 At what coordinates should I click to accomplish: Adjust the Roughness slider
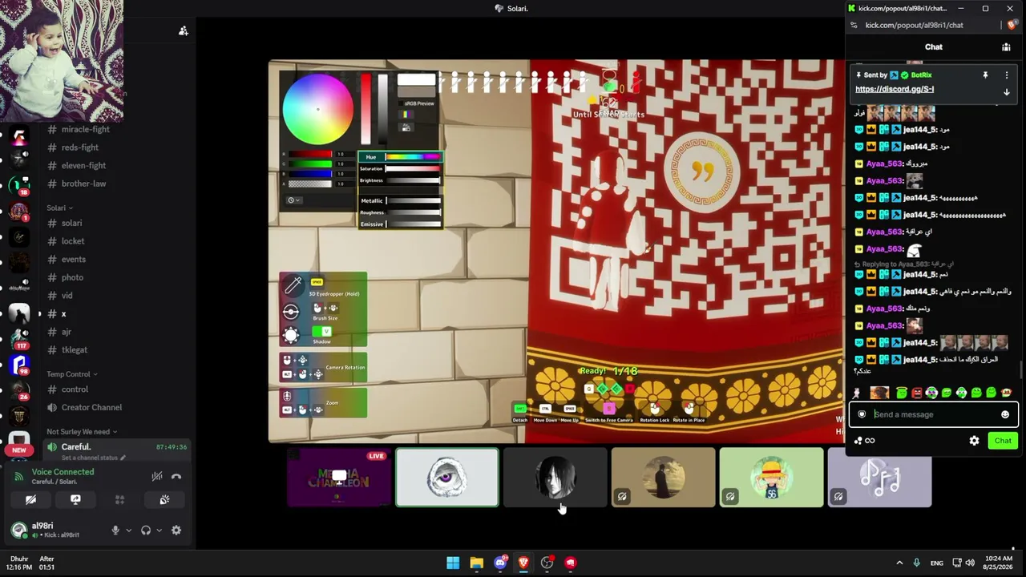[414, 212]
